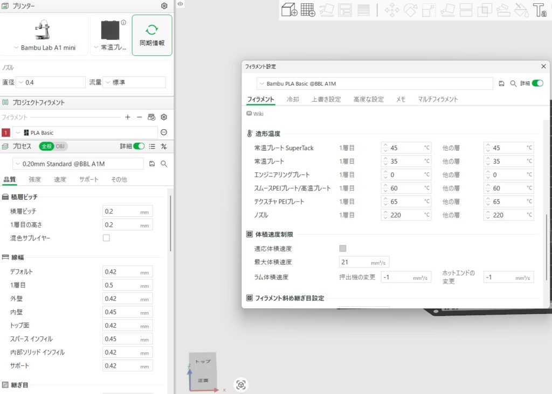
Task: Click the 内壁 line width field
Action: (x=127, y=312)
